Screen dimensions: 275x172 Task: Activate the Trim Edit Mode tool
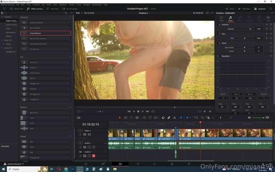(x=125, y=118)
